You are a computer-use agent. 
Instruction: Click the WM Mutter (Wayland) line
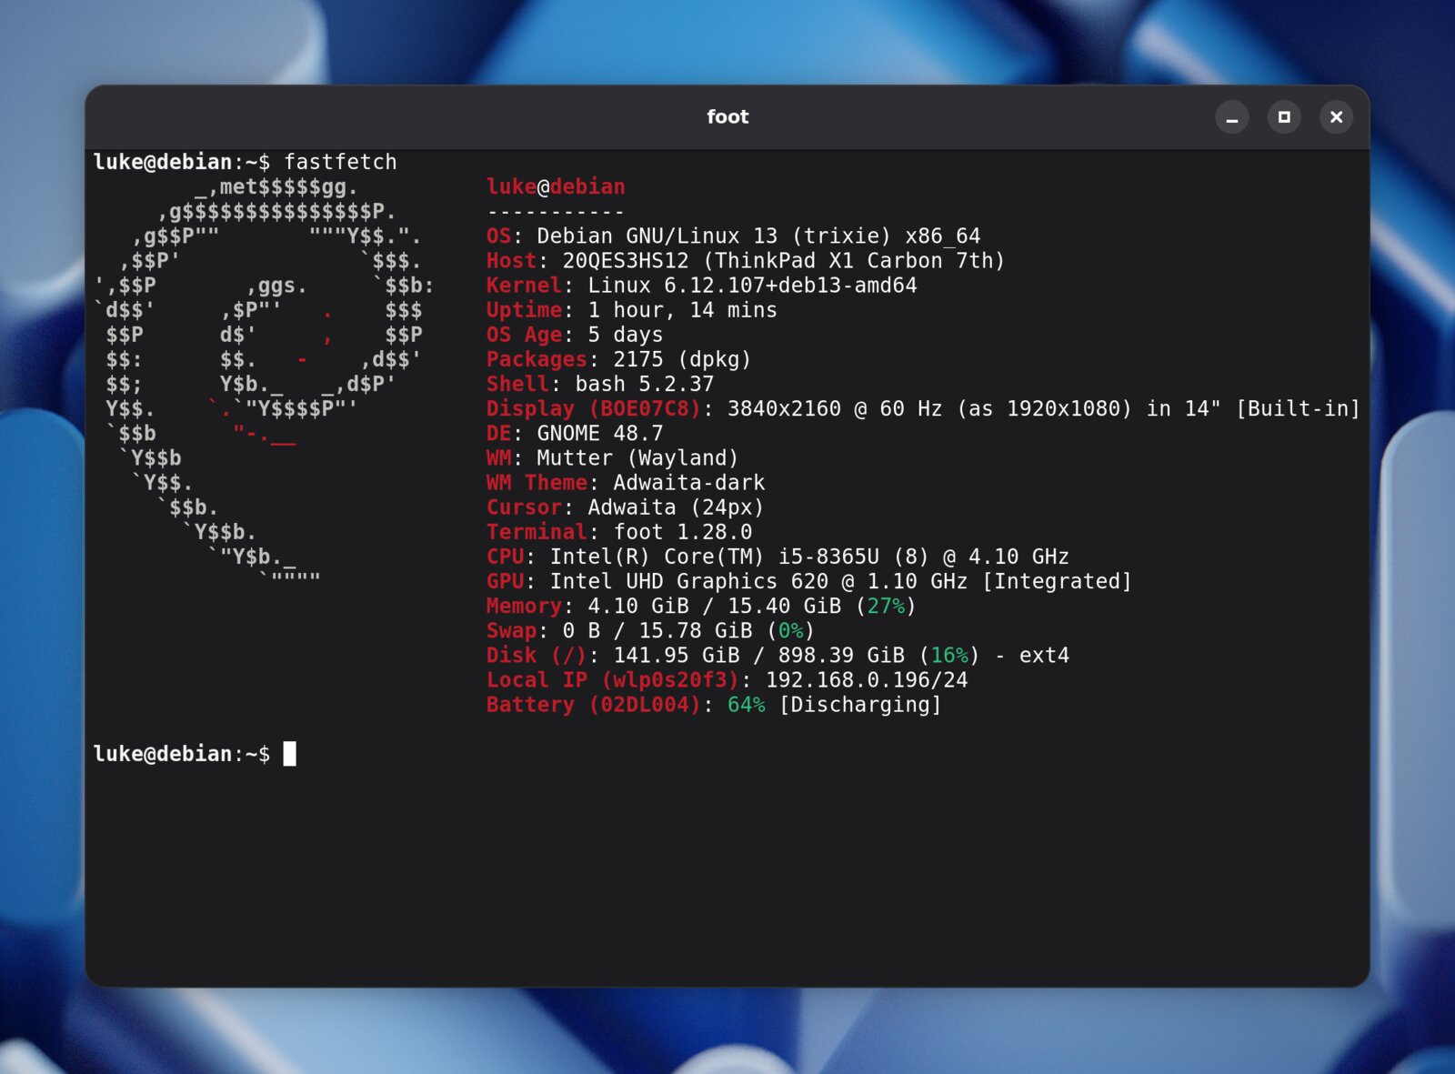(x=612, y=457)
